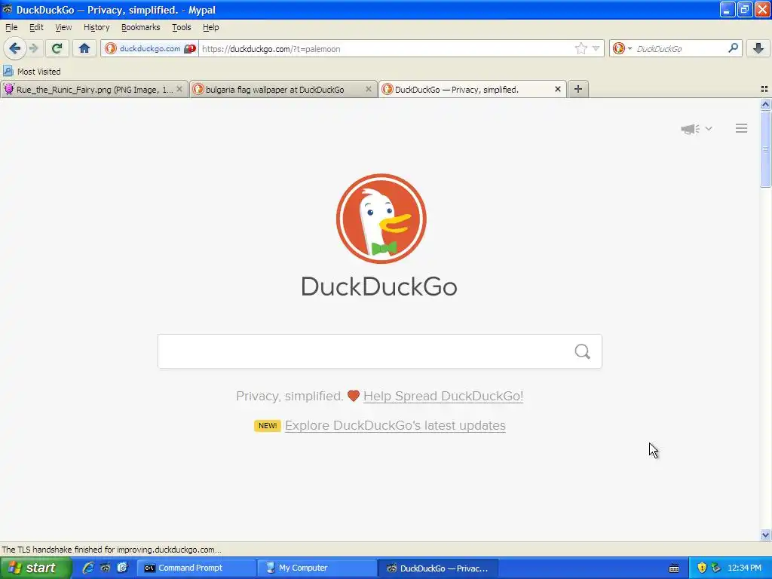Show all tabs grid button
This screenshot has width=772, height=579.
pos(764,89)
